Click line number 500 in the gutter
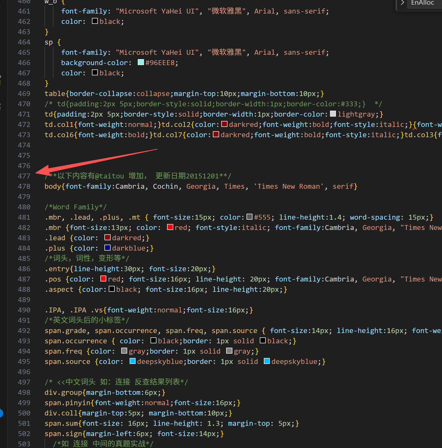The height and width of the screenshot is (448, 442). (x=24, y=413)
